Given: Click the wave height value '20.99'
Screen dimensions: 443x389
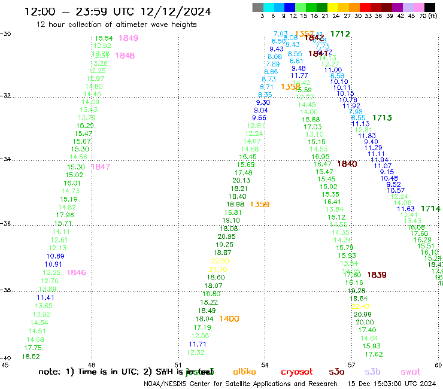Looking at the screenshot, I should coord(363,314).
